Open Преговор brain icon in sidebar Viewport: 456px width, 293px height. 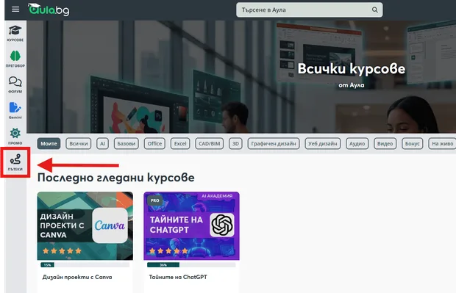click(x=15, y=59)
